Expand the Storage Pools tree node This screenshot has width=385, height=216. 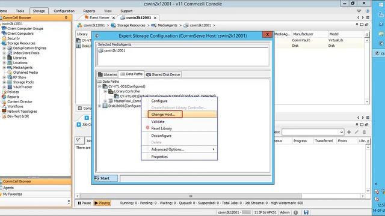click(x=4, y=82)
